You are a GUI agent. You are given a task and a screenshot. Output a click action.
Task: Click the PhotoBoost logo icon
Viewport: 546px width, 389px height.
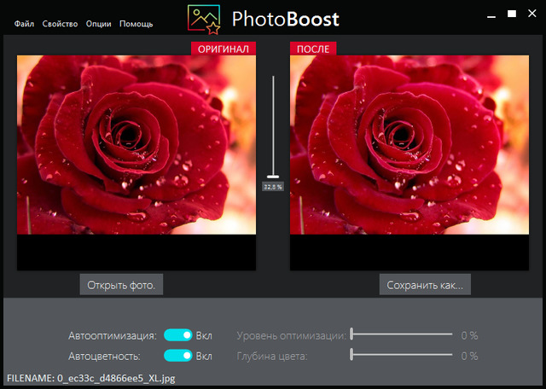click(x=205, y=19)
